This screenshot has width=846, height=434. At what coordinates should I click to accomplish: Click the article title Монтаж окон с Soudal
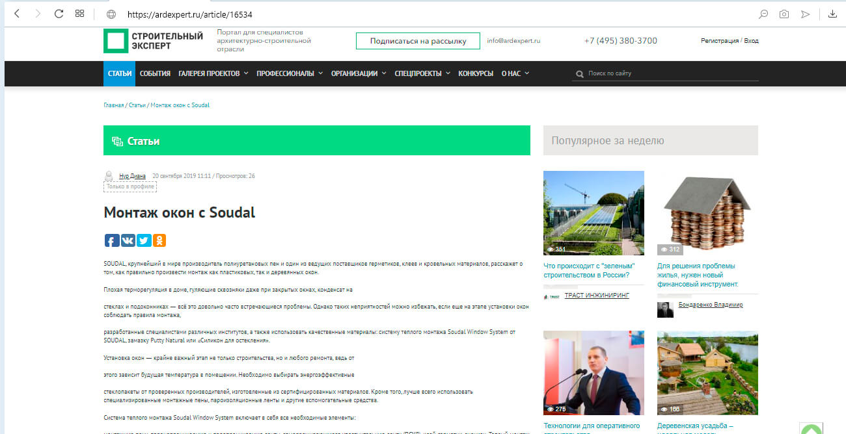point(180,212)
